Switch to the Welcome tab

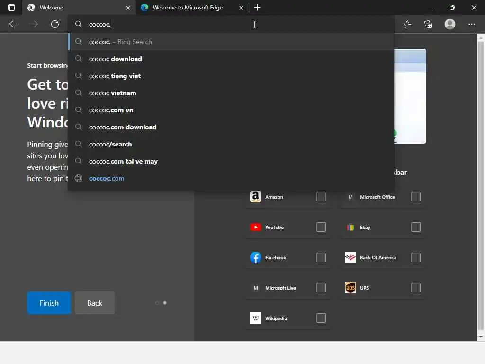pos(79,8)
